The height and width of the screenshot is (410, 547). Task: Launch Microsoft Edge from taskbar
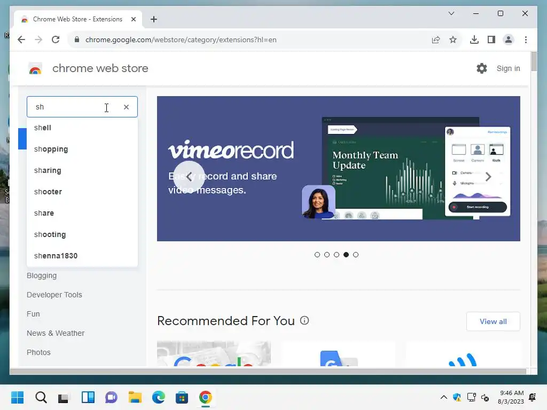pos(158,397)
